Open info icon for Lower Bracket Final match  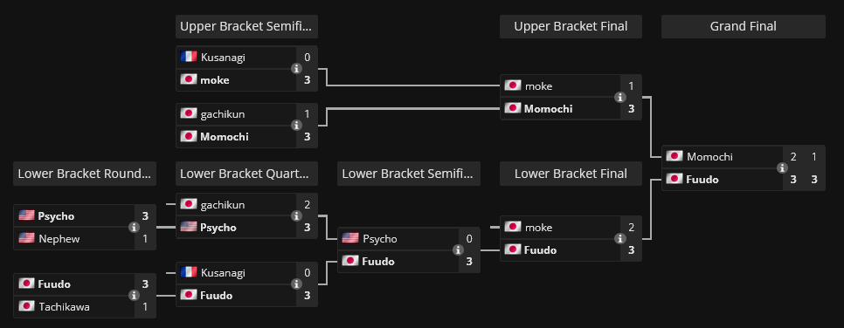(x=620, y=239)
